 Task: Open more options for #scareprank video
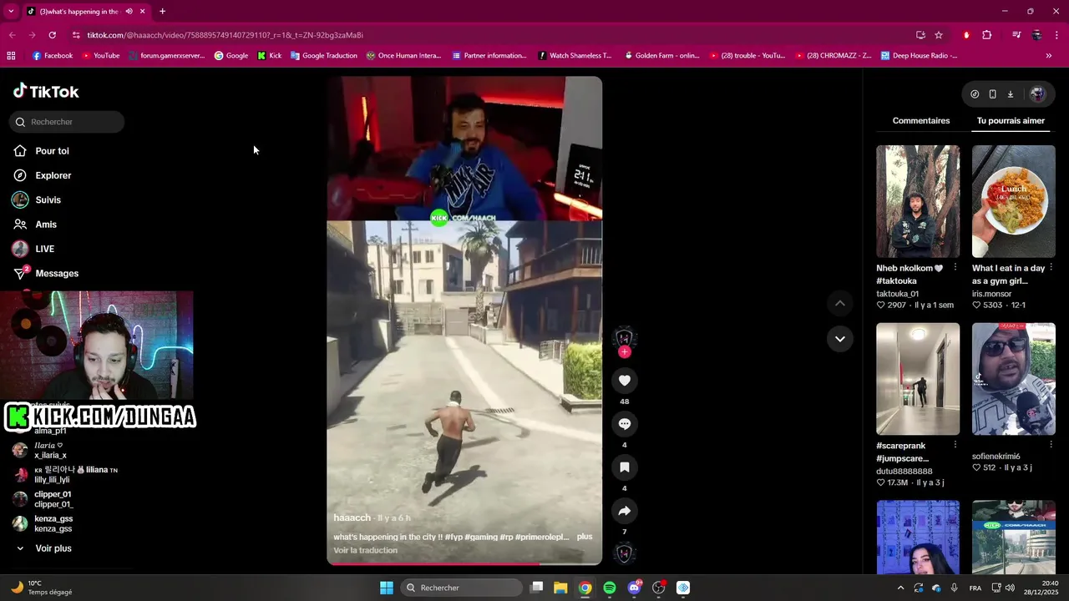(x=955, y=446)
